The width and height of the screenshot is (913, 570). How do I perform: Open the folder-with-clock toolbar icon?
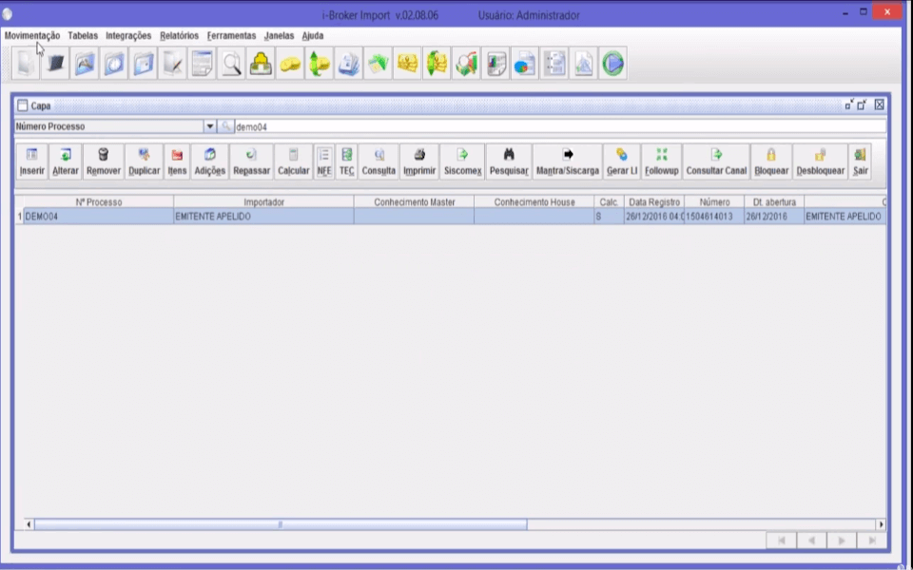point(114,63)
